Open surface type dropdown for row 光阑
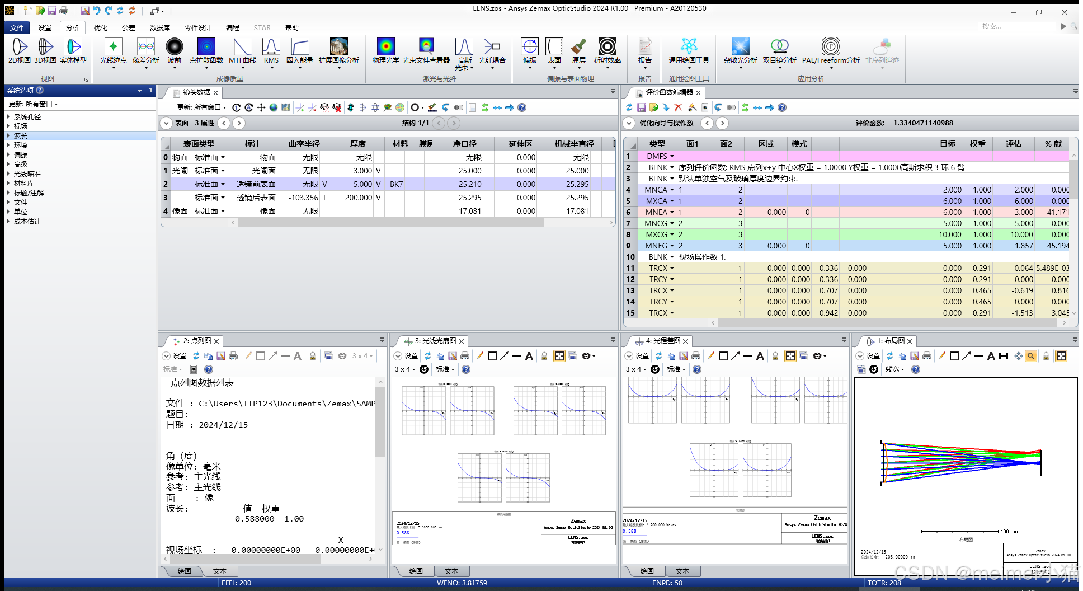Image resolution: width=1083 pixels, height=591 pixels. point(223,171)
